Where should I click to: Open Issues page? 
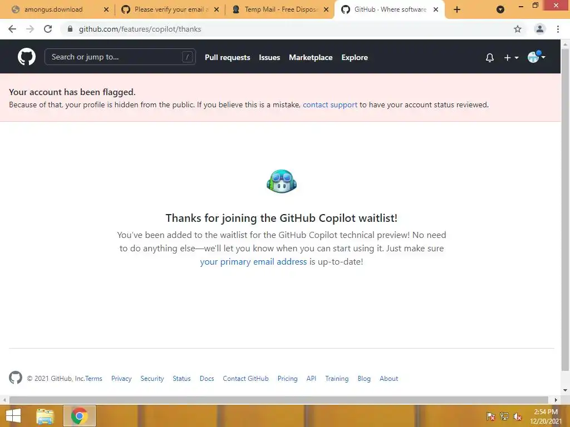coord(269,57)
